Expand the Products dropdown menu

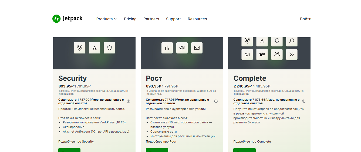tap(106, 19)
